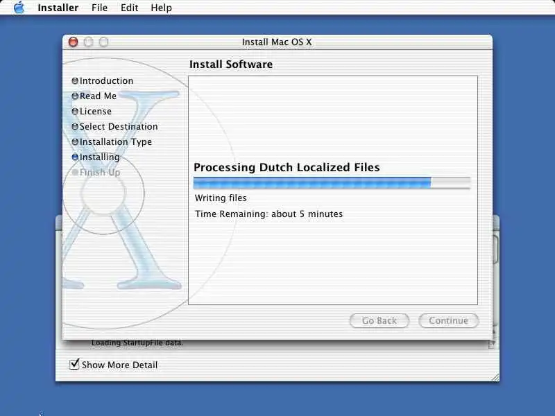Image resolution: width=555 pixels, height=416 pixels.
Task: Click the Continue button
Action: click(448, 320)
